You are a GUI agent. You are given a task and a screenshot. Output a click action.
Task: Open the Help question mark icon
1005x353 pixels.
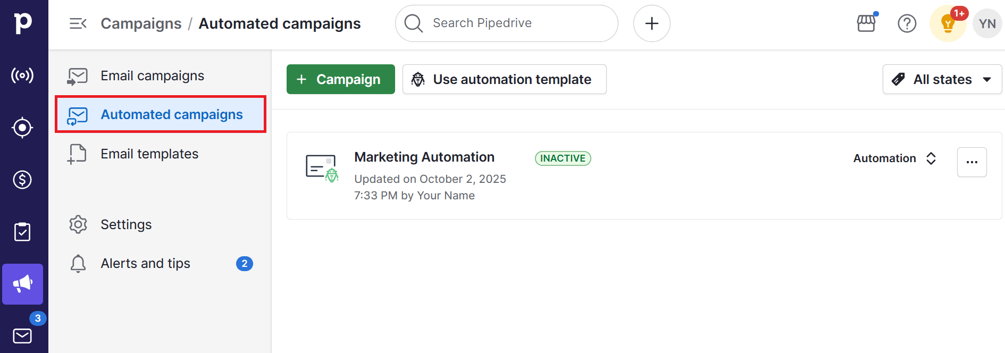907,23
